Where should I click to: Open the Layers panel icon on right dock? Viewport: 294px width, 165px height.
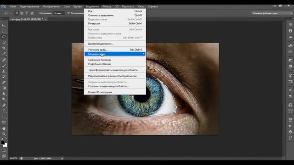point(290,132)
